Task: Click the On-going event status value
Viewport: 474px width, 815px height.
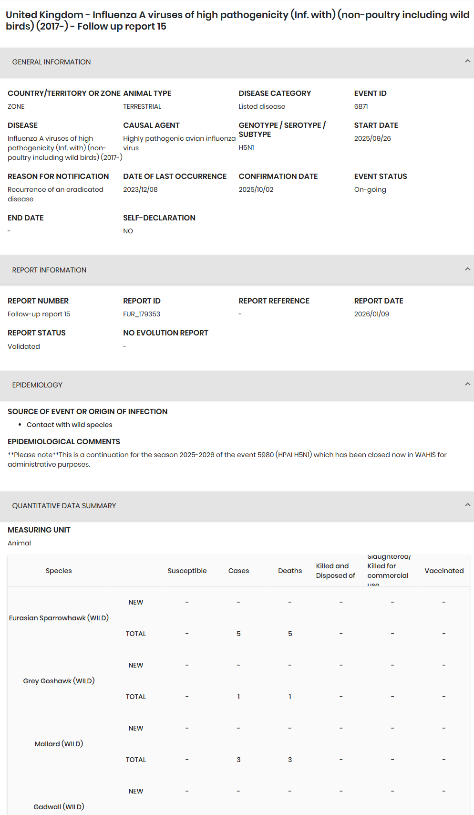Action: point(370,189)
